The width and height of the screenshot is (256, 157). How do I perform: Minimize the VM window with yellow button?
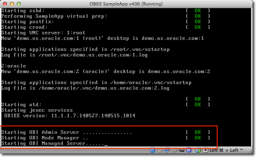click(12, 3)
